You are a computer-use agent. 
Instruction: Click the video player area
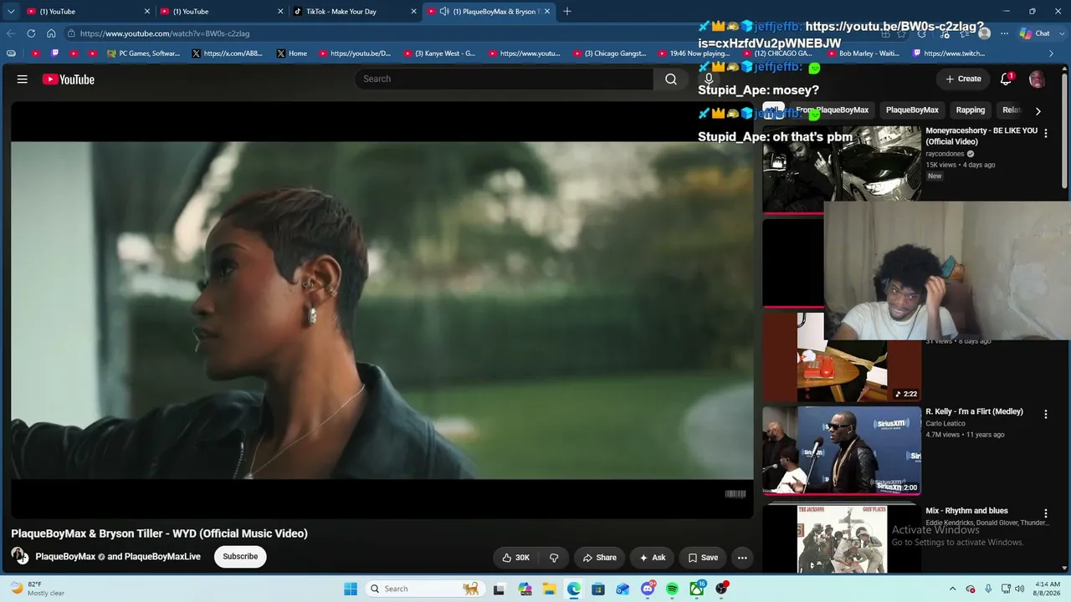(x=382, y=309)
